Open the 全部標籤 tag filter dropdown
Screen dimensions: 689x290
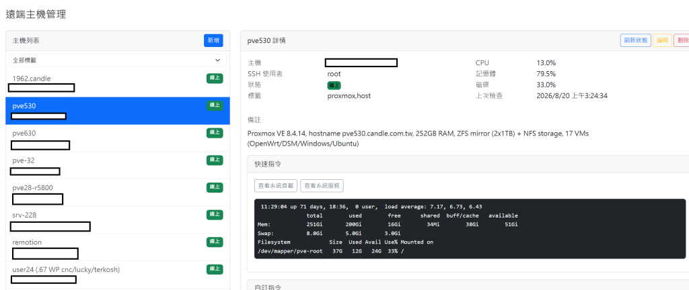[118, 60]
